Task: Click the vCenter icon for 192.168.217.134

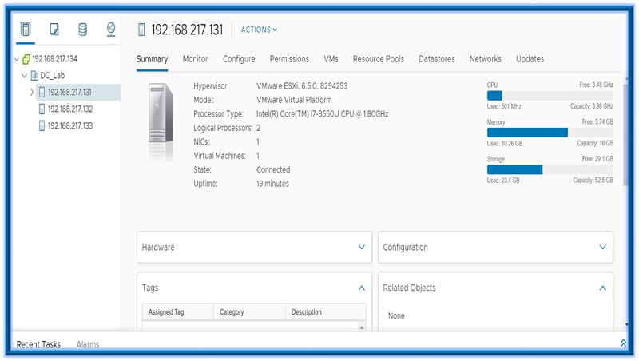Action: tap(26, 59)
